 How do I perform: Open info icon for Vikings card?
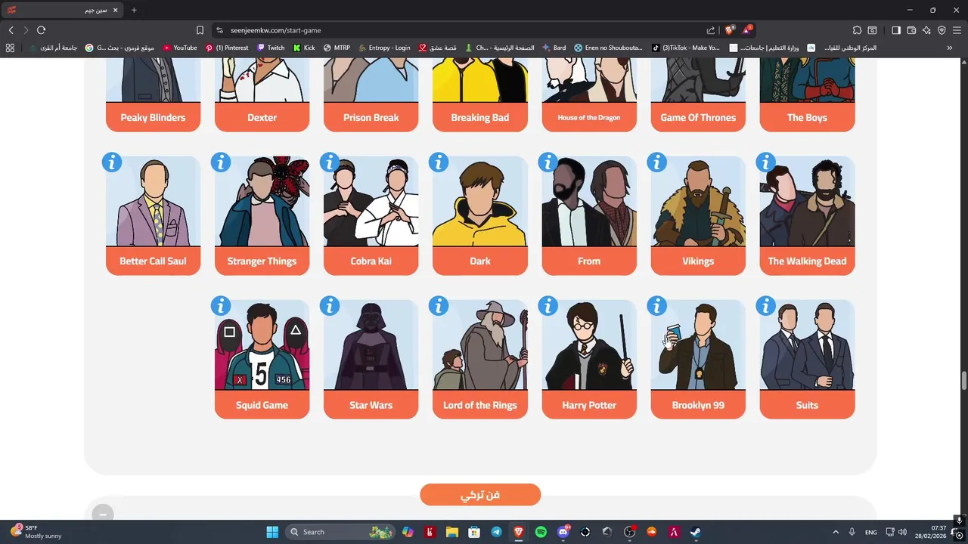656,162
